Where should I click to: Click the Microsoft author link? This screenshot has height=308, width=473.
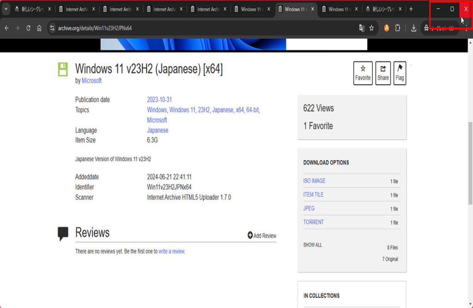coord(91,80)
